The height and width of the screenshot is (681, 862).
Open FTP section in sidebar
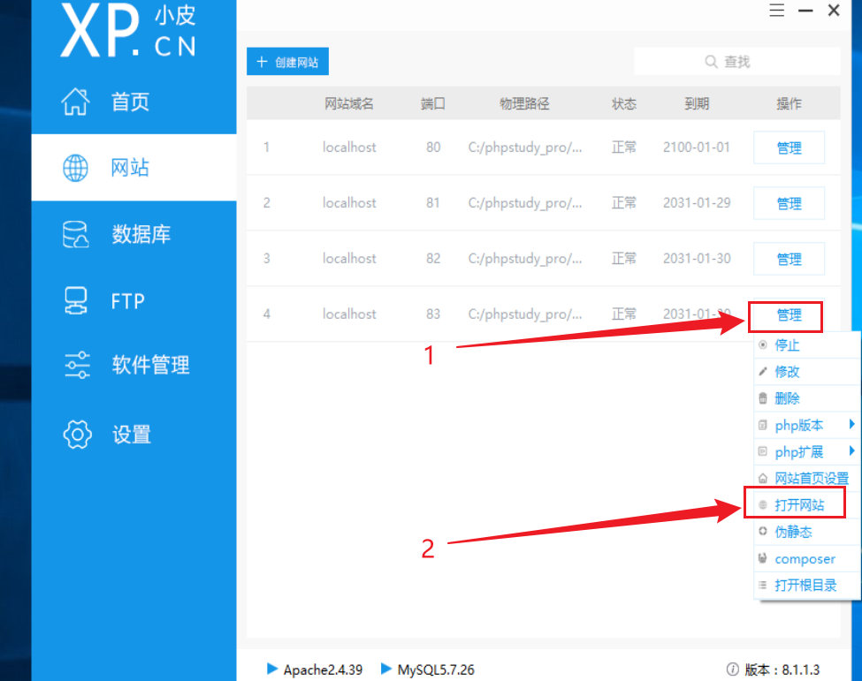(x=133, y=301)
